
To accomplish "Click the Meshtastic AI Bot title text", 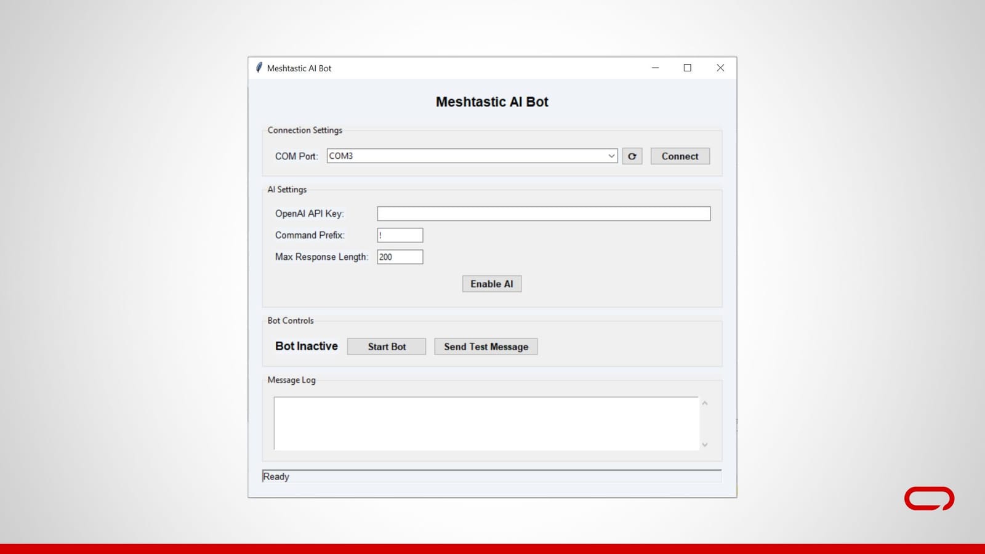I will point(491,102).
